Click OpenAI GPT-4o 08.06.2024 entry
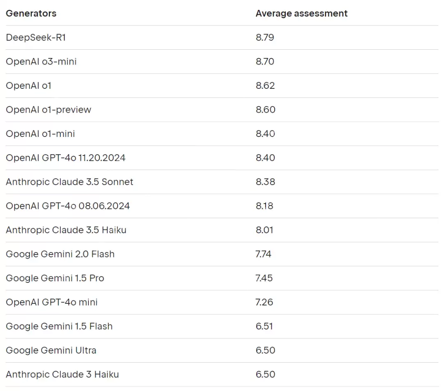The image size is (444, 391). (68, 206)
